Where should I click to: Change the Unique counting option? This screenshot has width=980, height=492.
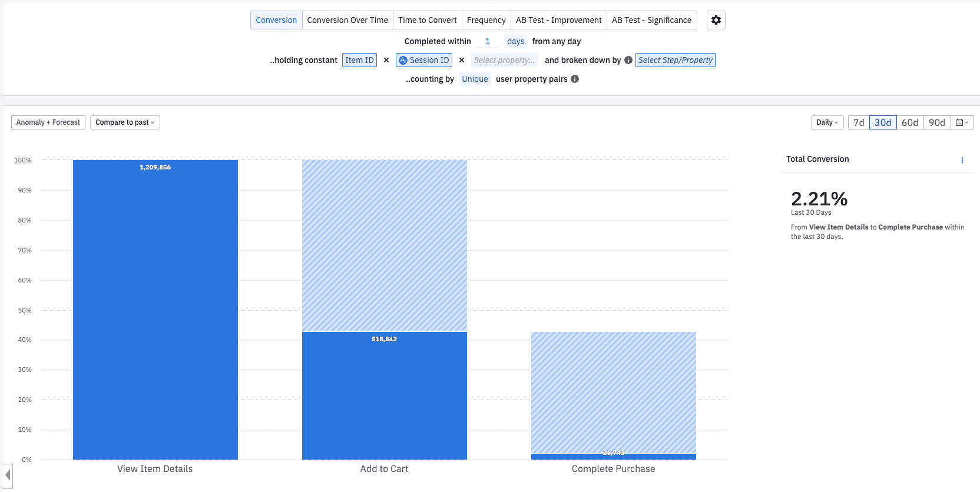click(x=475, y=79)
